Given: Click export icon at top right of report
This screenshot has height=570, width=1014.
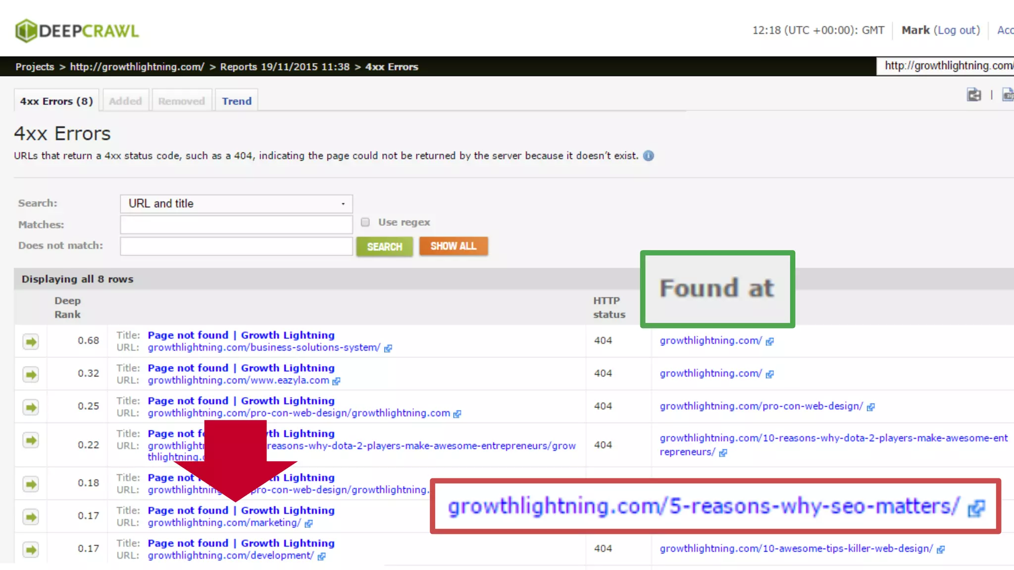Looking at the screenshot, I should click(x=973, y=95).
